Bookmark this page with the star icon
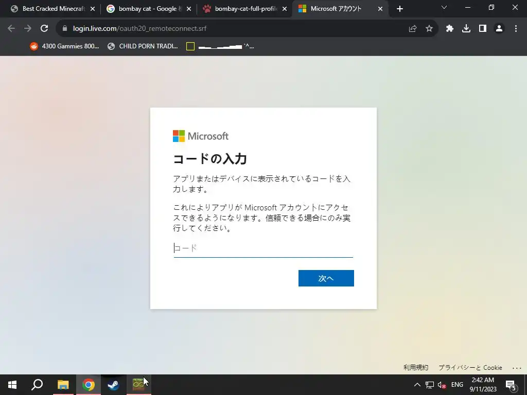Screen dimensions: 527x395 tap(429, 29)
